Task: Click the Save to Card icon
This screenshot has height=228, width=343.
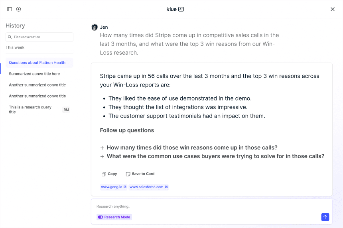Action: [x=128, y=174]
